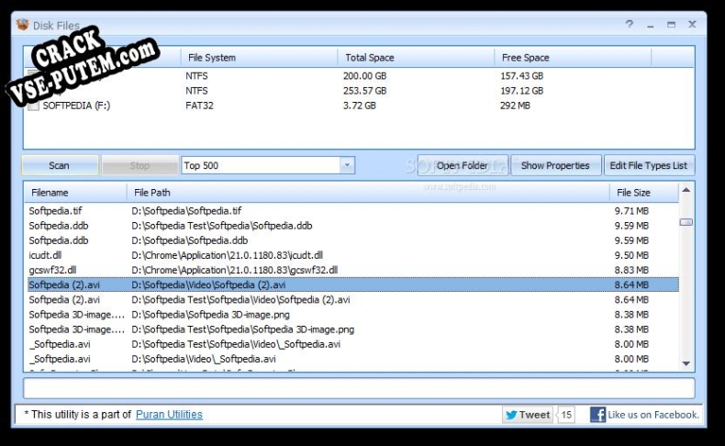Click the 292 MB free space value
Viewport: 725px width, 446px height.
pos(515,106)
